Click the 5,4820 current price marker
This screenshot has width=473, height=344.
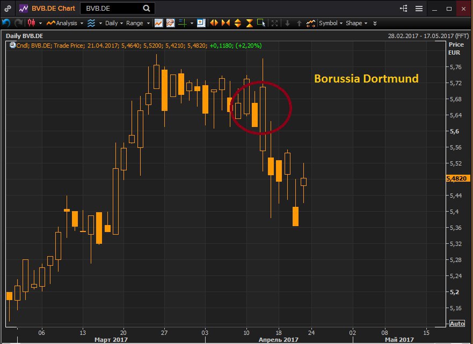coord(458,178)
